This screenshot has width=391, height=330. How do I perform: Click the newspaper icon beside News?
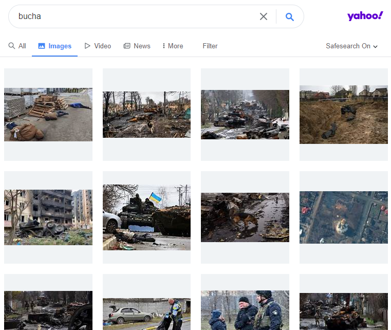pos(127,46)
